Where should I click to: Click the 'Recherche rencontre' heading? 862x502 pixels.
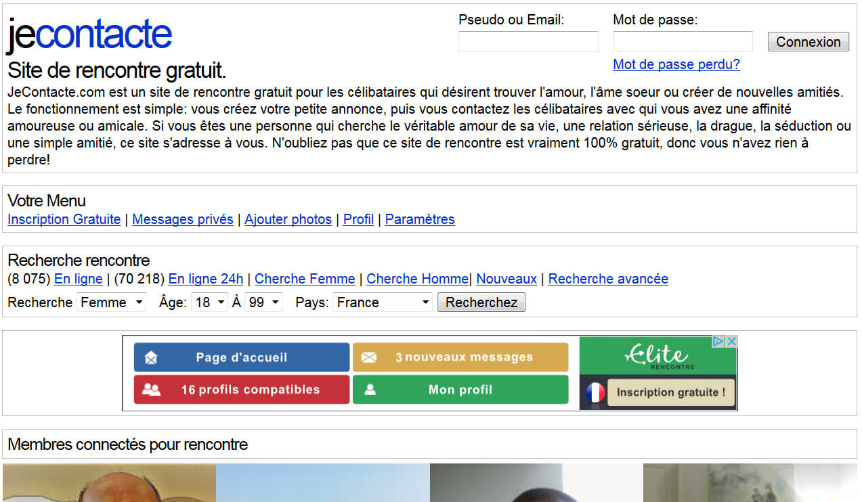point(79,260)
